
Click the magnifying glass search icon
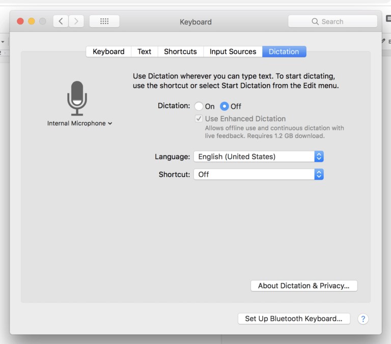pos(315,21)
